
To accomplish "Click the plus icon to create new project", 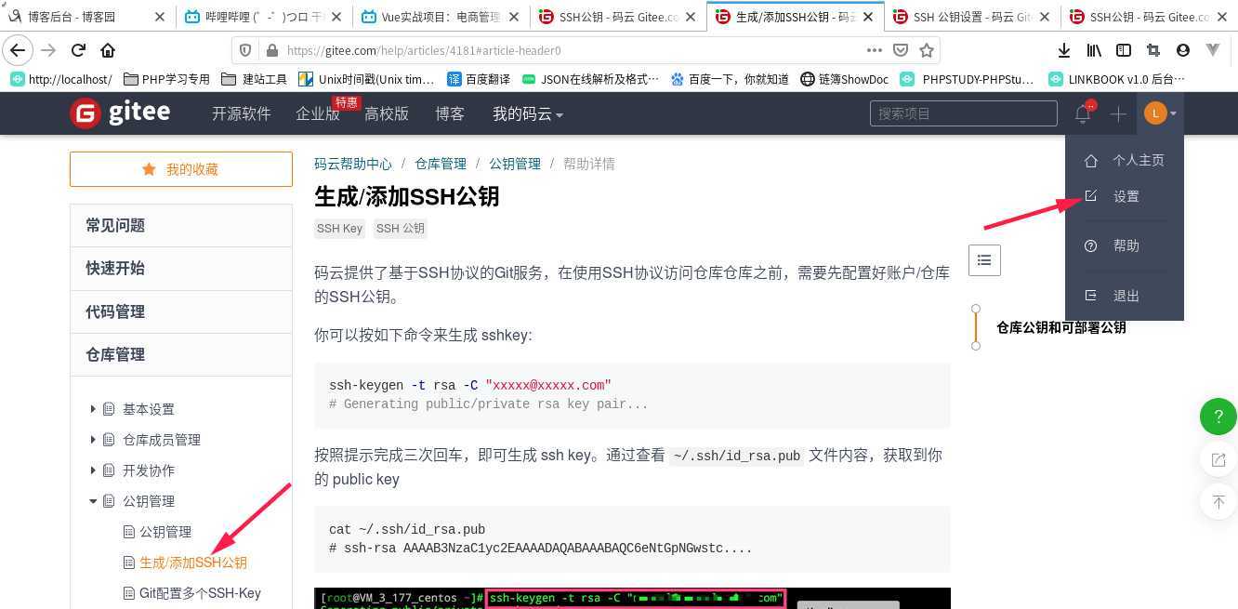I will 1118,113.
